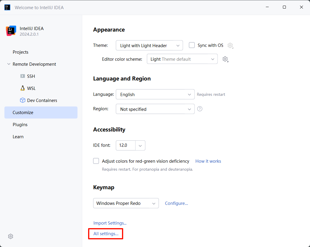Open options gear at sidebar bottom
310x247 pixels.
pos(11,236)
